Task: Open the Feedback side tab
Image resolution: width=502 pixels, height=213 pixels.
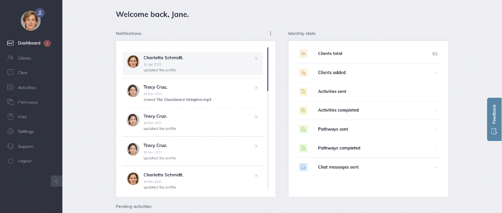Action: pos(494,119)
